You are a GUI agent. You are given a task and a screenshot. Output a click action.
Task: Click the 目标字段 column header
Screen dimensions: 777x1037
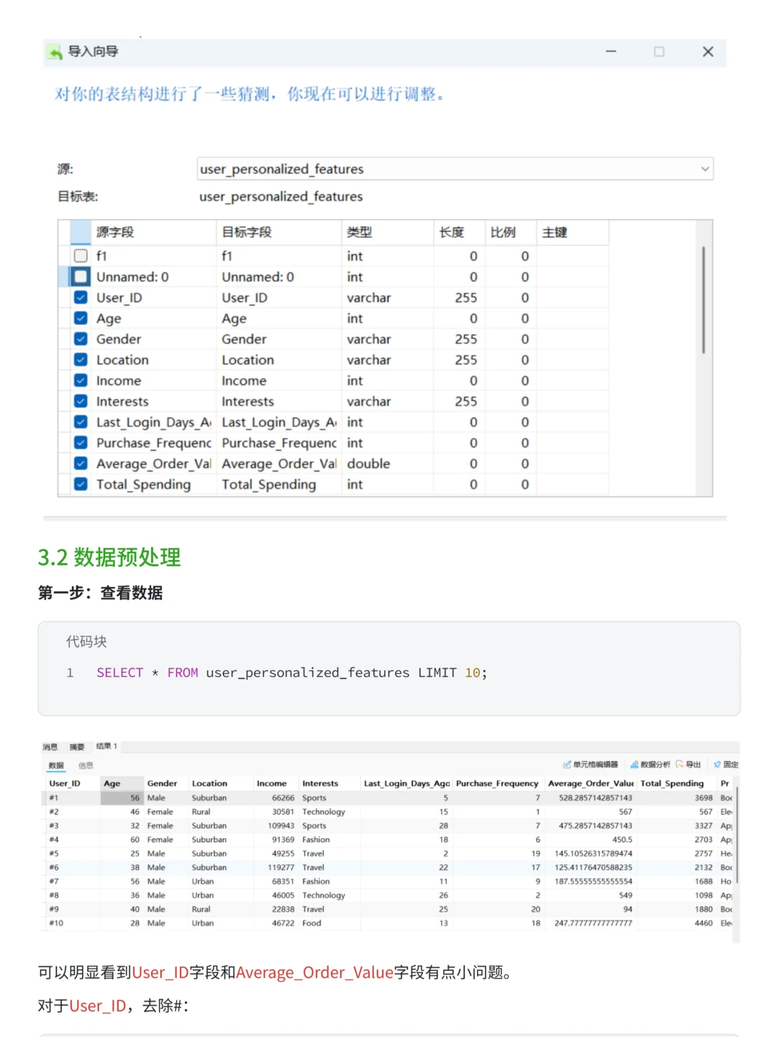tap(279, 232)
